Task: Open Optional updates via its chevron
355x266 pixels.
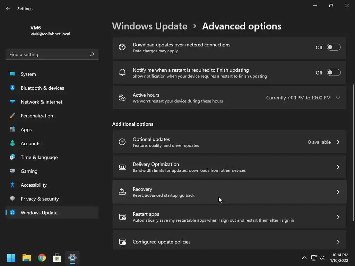Action: click(338, 142)
